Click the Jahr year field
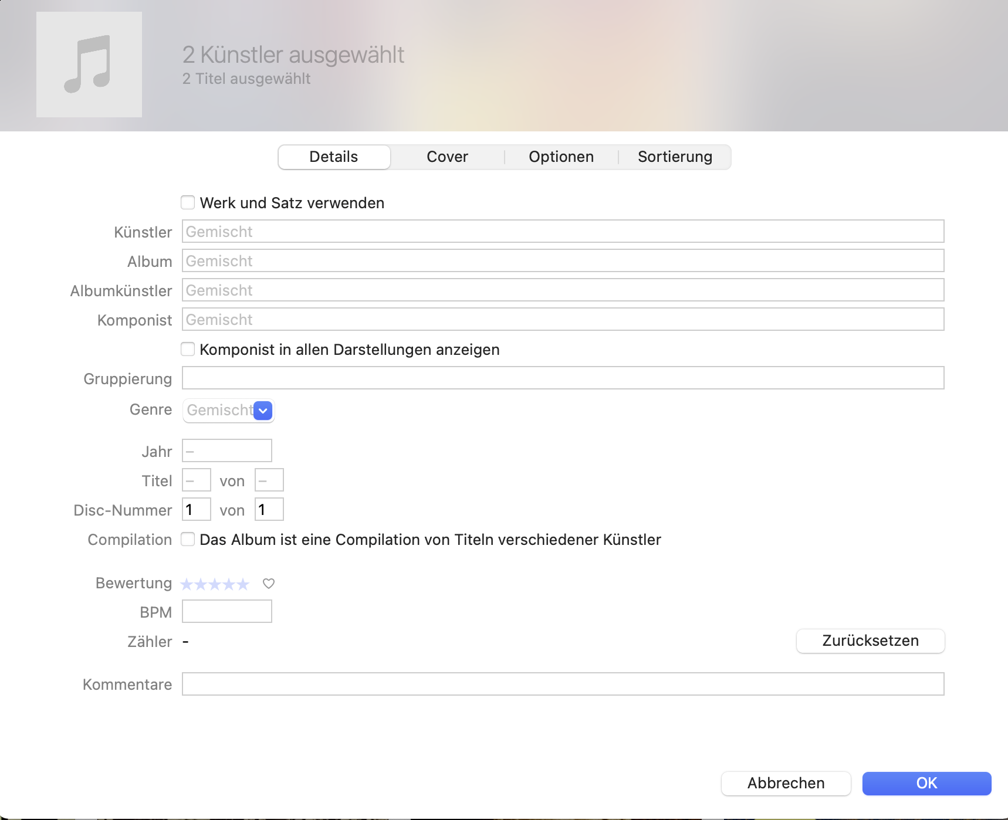 [227, 451]
